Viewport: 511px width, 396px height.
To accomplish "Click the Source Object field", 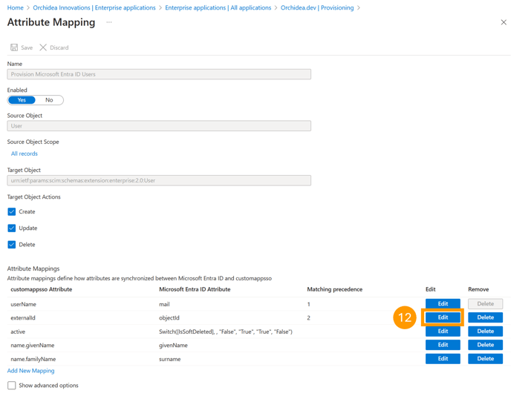I will pos(159,126).
